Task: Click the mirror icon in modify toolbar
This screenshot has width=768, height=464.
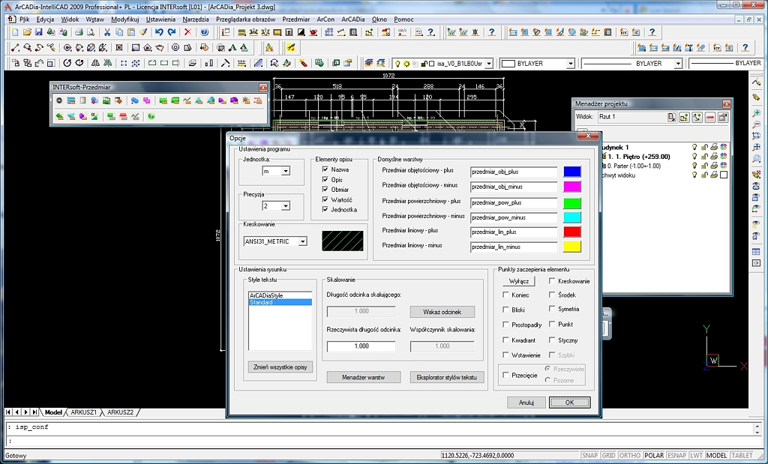Action: [x=95, y=63]
